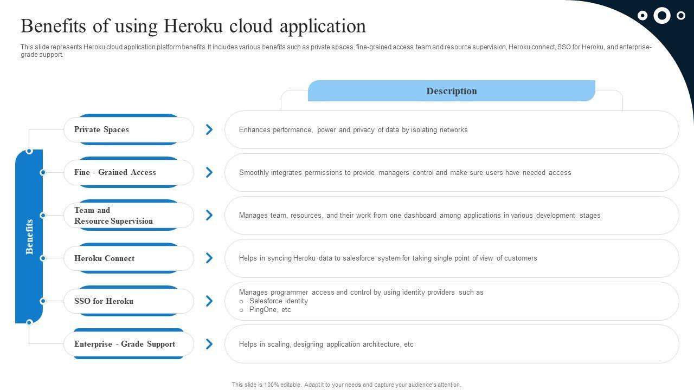Click the chevron arrow beside SSO for Heroku
Viewport: 694px width, 390px height.
click(x=209, y=301)
